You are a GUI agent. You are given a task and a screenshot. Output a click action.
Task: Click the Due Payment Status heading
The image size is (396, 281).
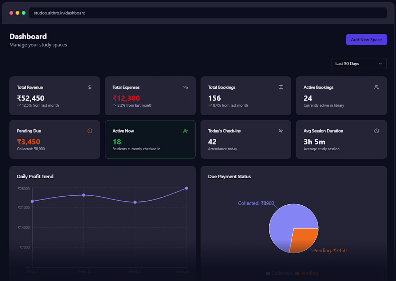(x=229, y=177)
